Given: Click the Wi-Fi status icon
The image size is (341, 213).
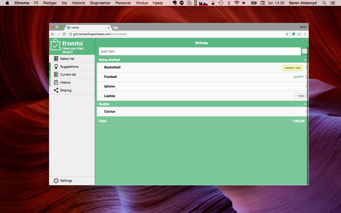Looking at the screenshot, I should coord(237,3).
